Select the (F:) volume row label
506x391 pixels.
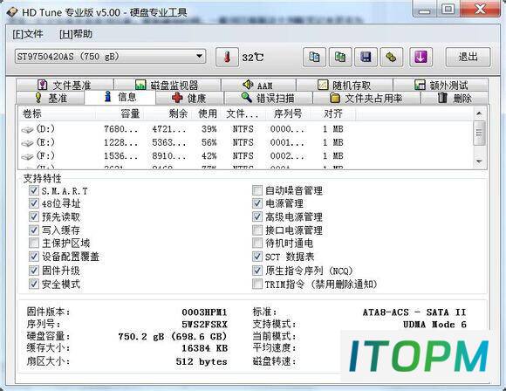tap(45, 156)
